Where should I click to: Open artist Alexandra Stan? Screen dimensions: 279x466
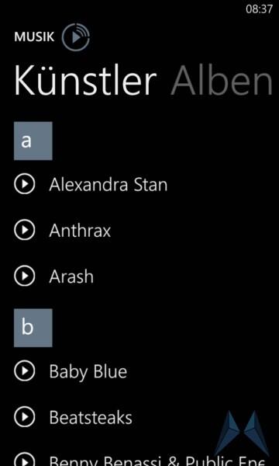pos(108,185)
